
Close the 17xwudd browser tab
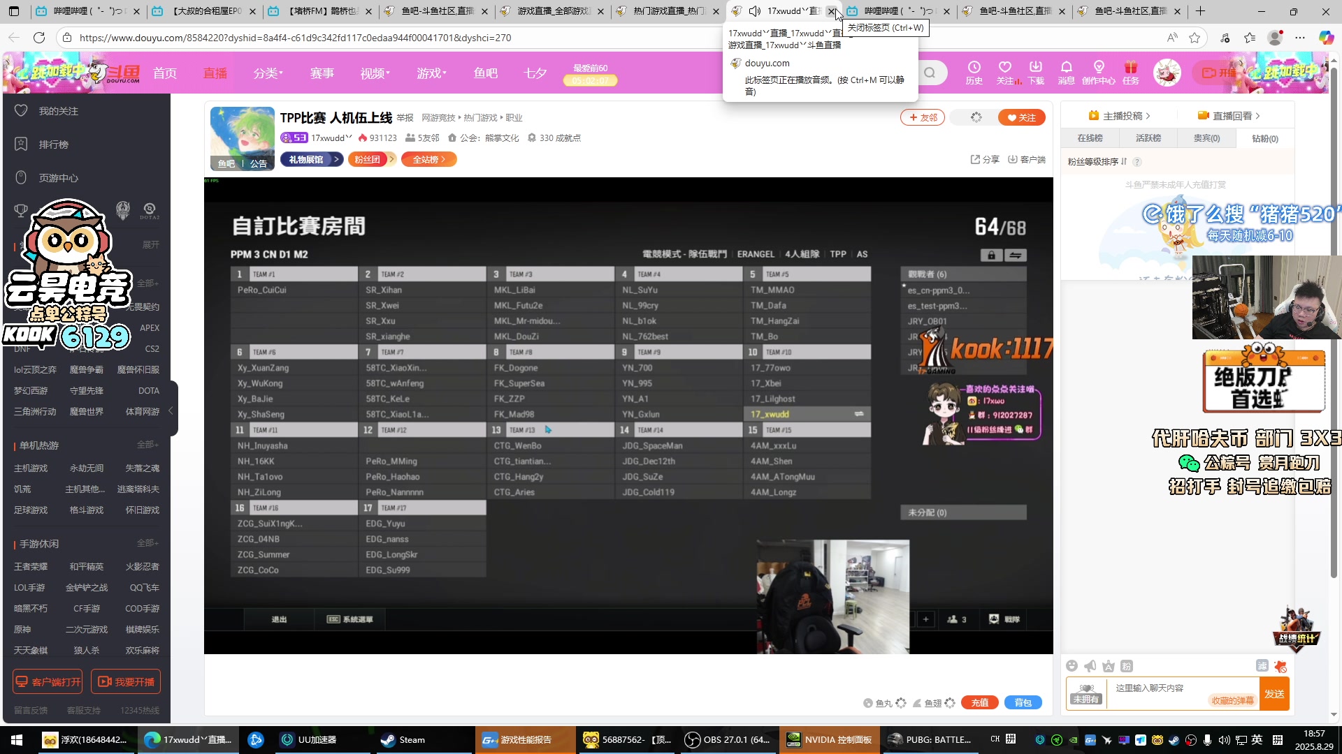[x=831, y=11]
